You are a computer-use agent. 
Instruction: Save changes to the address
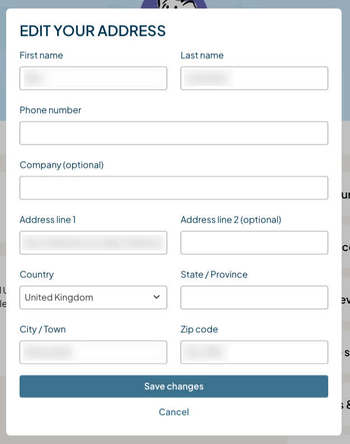pos(174,386)
